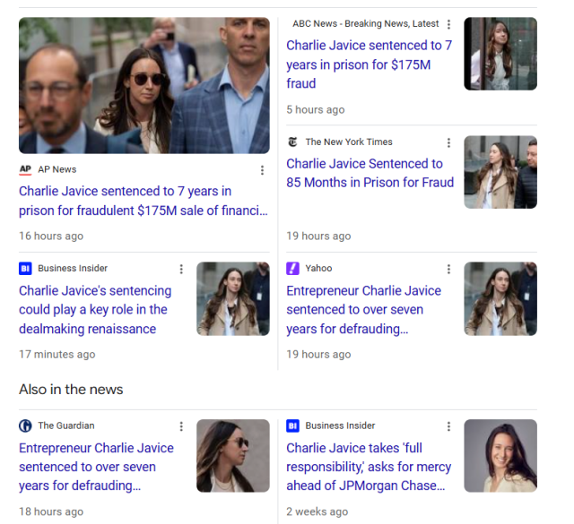Open more options for AP News article
Image resolution: width=574 pixels, height=524 pixels.
point(262,170)
